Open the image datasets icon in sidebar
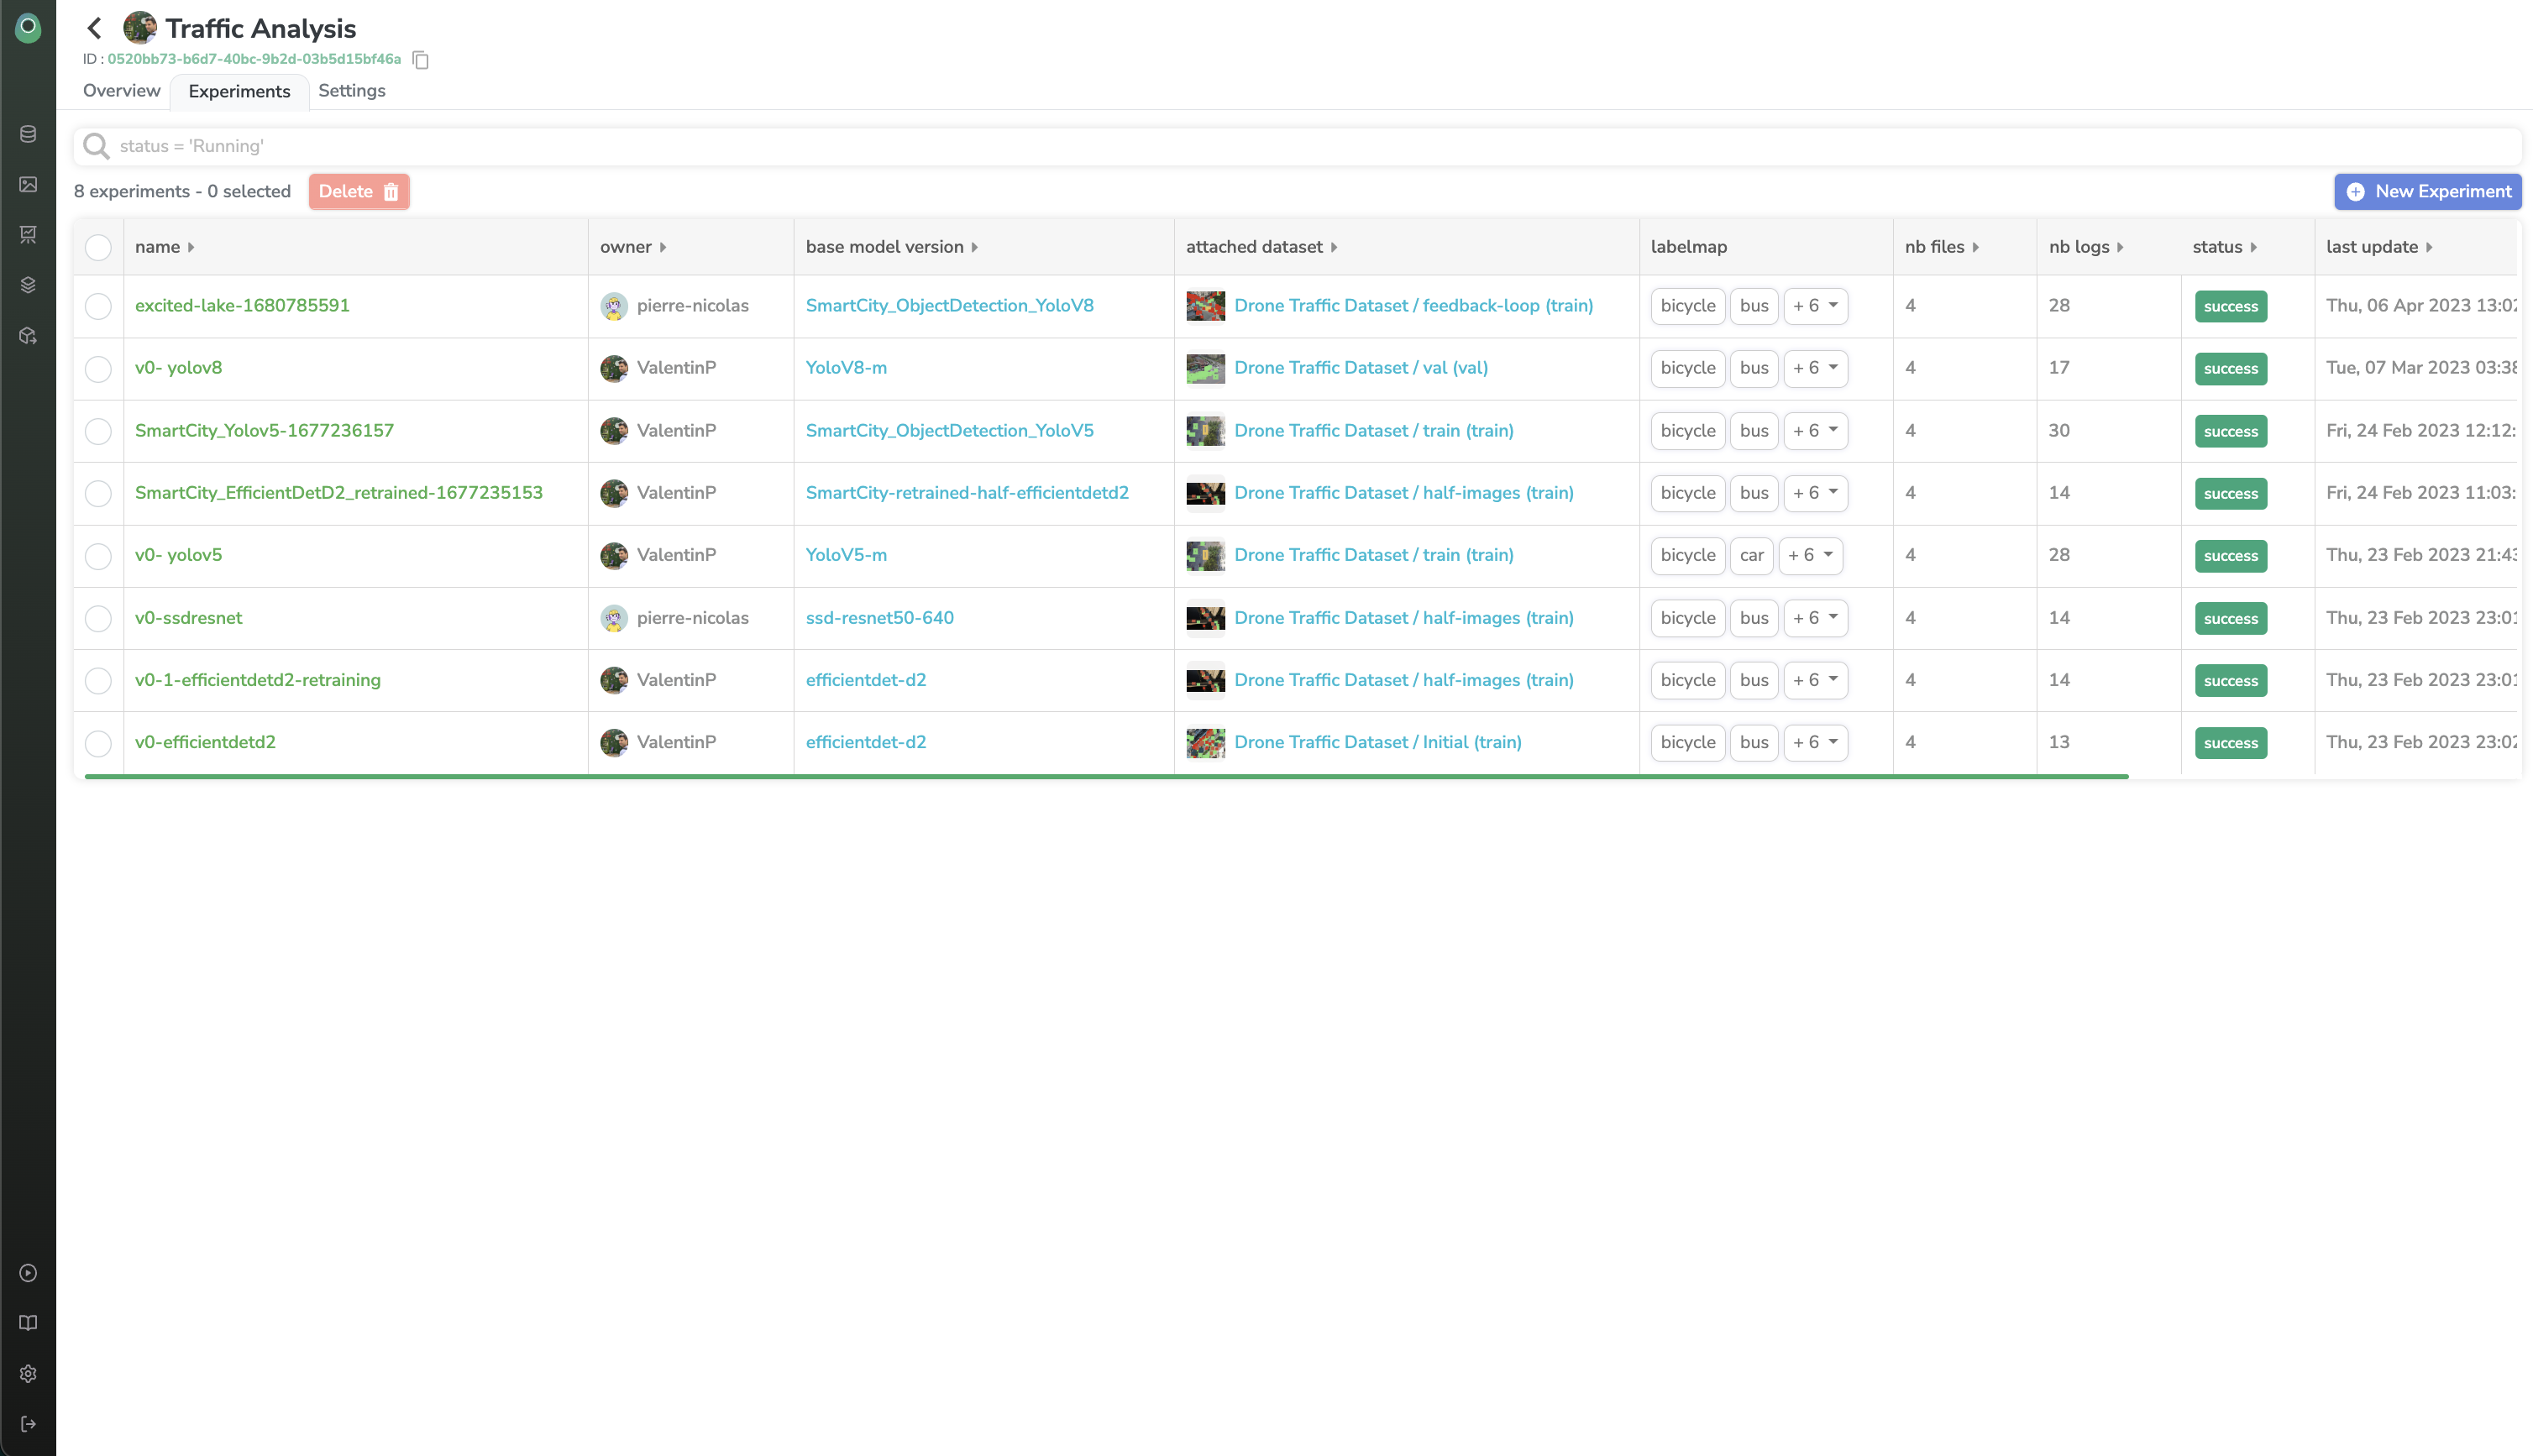Screen dimensions: 2533x1456 pos(28,184)
